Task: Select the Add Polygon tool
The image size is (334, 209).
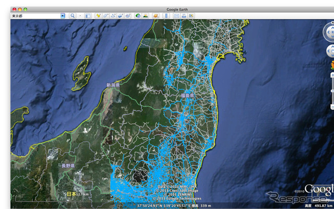Action: [106, 16]
